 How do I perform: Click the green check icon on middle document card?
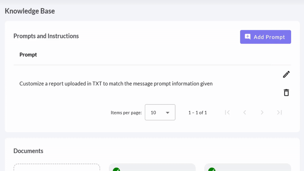pos(116,169)
